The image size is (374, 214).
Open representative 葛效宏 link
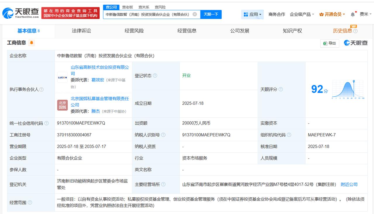coord(98,80)
